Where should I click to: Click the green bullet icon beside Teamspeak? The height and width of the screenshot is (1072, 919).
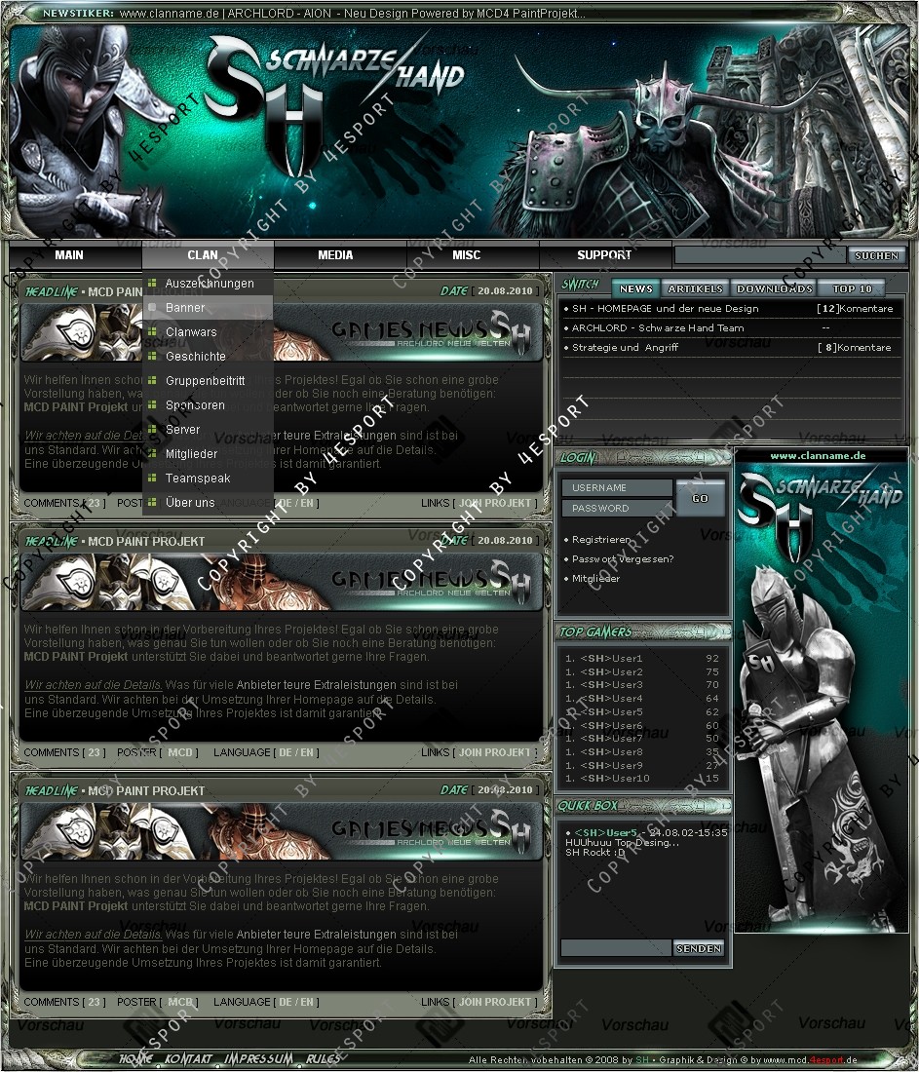(152, 479)
